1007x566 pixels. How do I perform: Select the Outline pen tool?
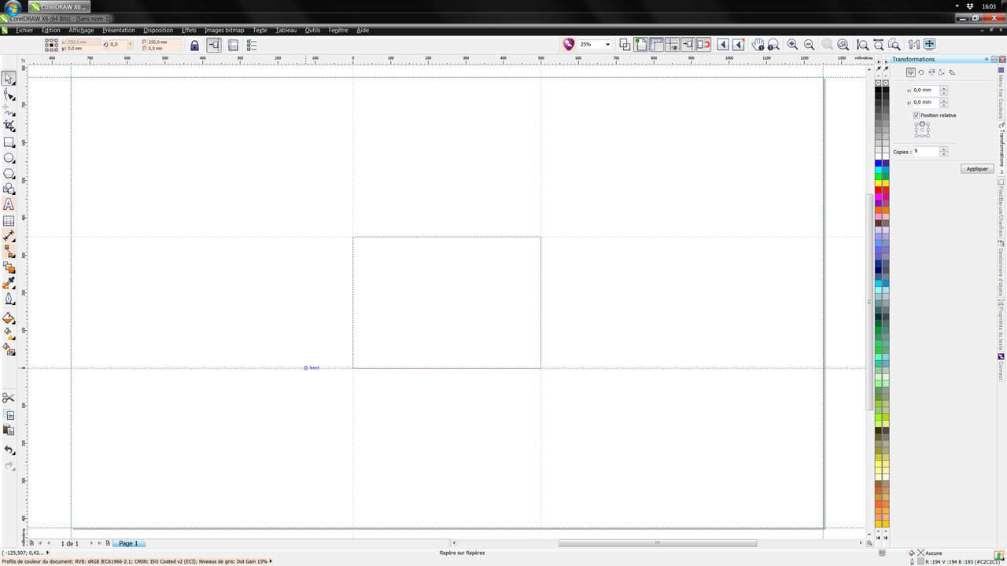click(9, 299)
